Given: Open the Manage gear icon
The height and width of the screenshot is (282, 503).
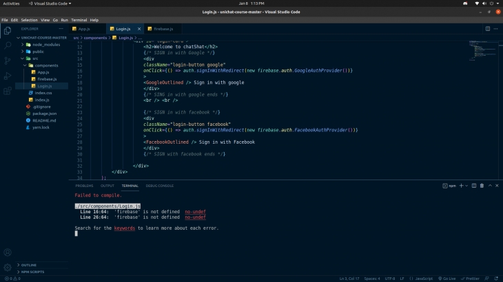Looking at the screenshot, I should pyautogui.click(x=8, y=267).
